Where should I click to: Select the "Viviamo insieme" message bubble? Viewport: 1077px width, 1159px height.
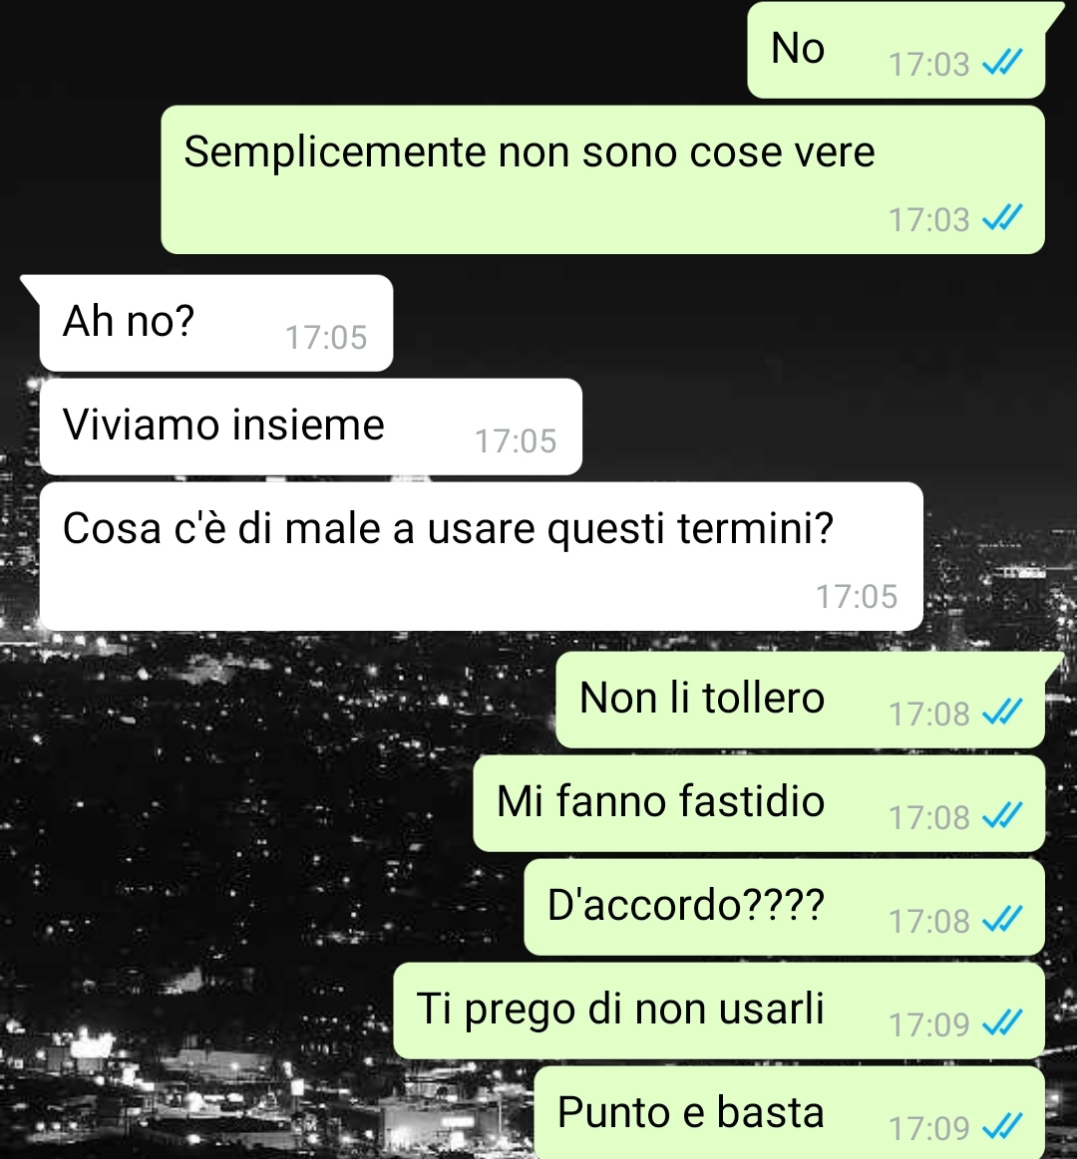311,427
